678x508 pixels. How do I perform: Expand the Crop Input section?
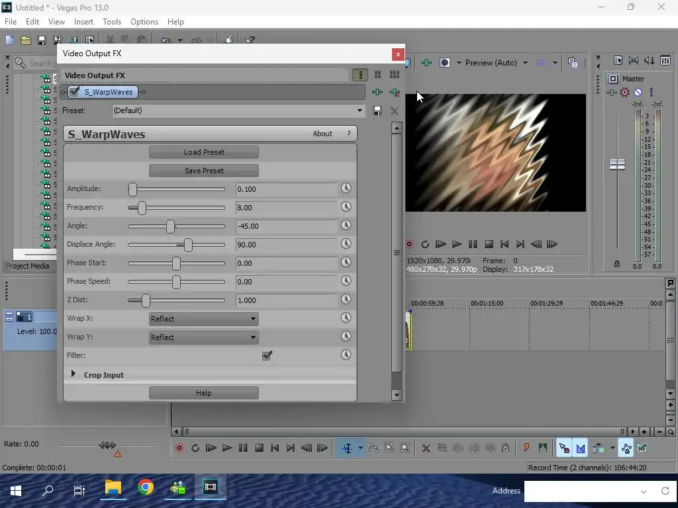[x=73, y=374]
